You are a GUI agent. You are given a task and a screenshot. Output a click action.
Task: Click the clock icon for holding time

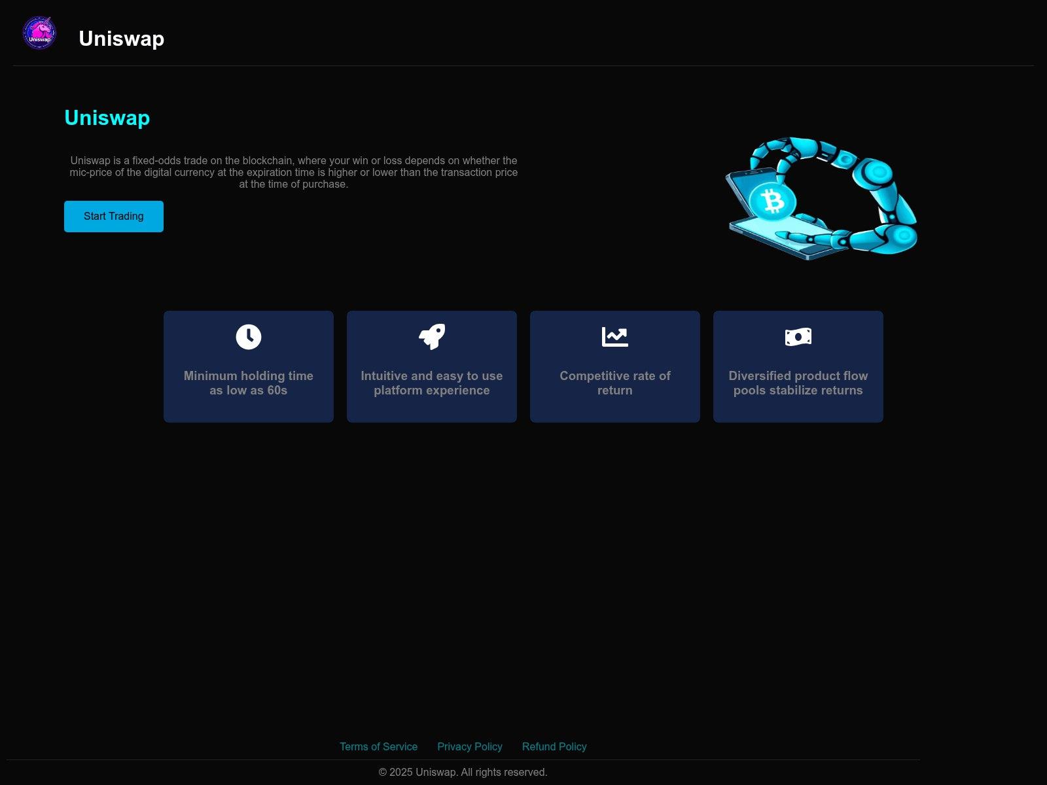(249, 337)
